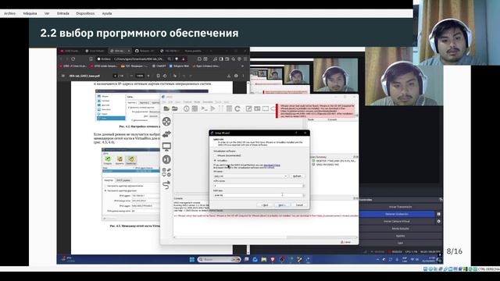
Task: Pause the OBS recording with pause icon
Action: (439, 214)
